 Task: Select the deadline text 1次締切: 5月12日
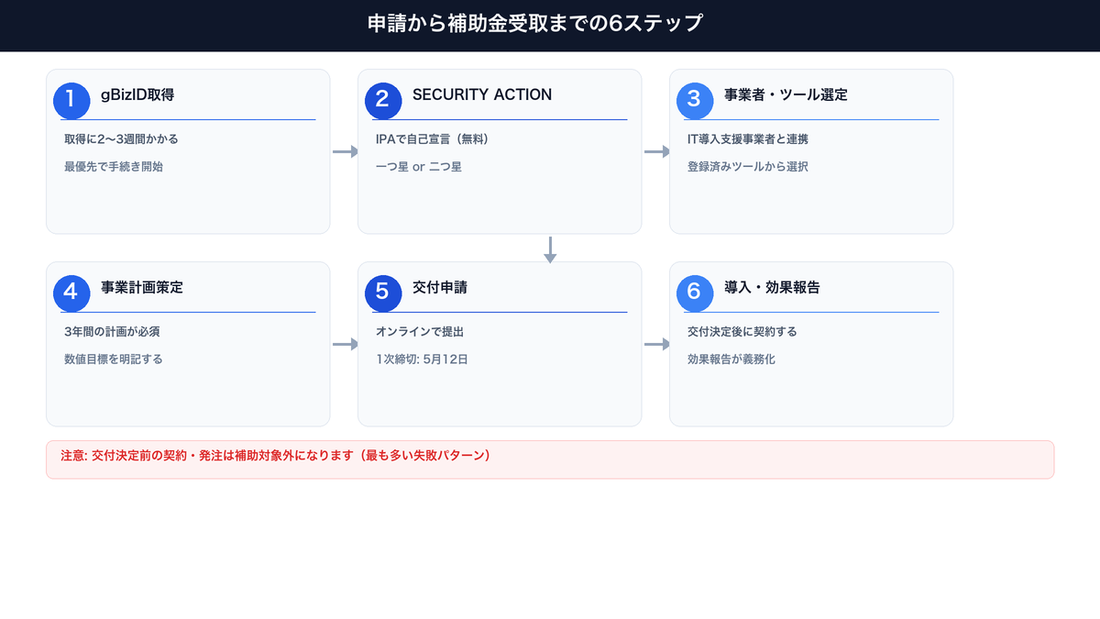pyautogui.click(x=421, y=359)
